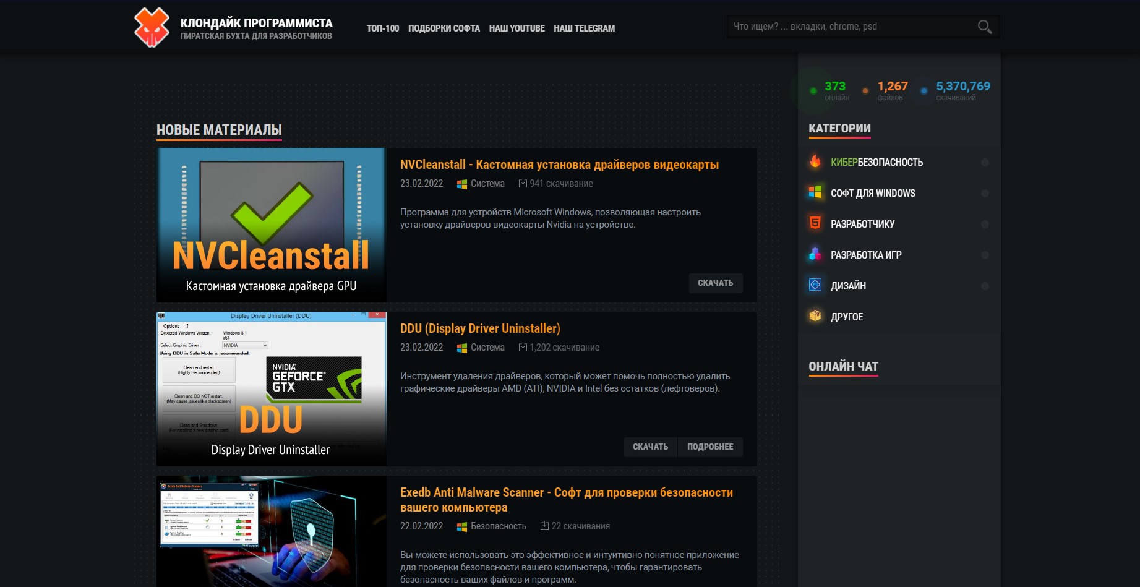Go to НАШ TELEGRAM link in header

pos(585,28)
